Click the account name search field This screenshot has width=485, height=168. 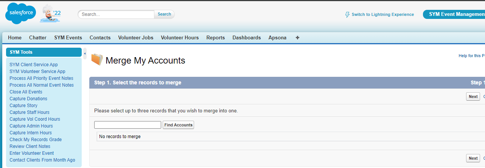pyautogui.click(x=128, y=125)
